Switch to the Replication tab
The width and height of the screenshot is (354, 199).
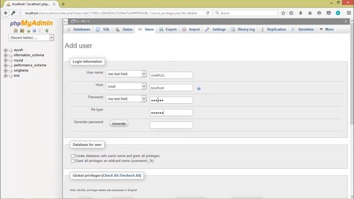click(x=273, y=29)
